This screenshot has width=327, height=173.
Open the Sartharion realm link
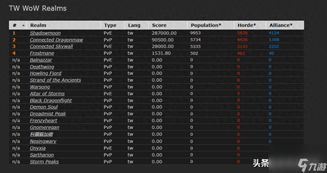coord(42,155)
